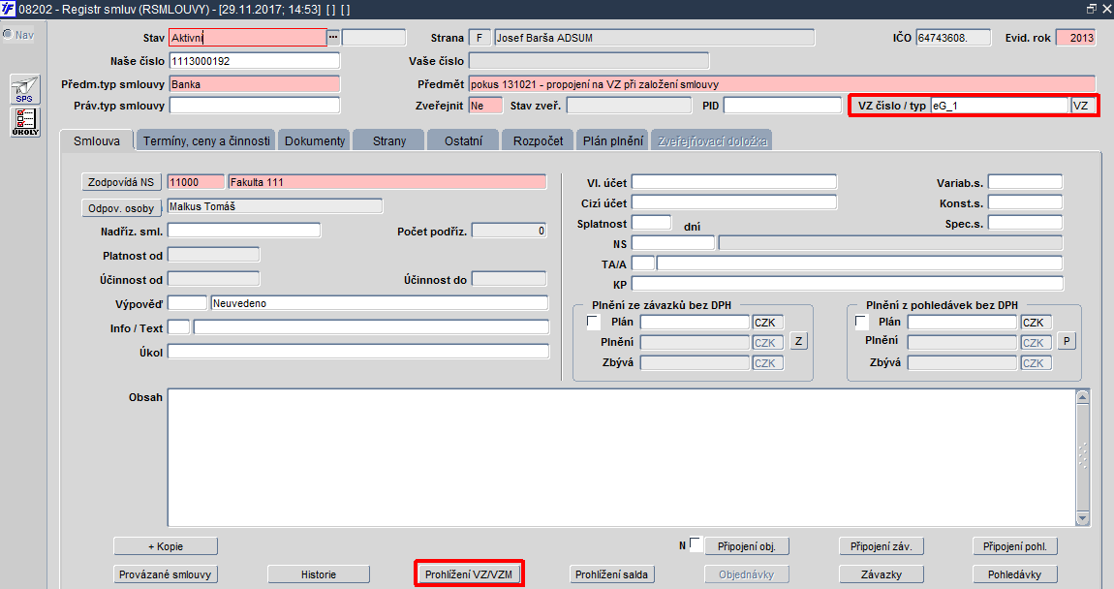
Task: Open the Termíny, ceny a činnosti tab
Action: [206, 140]
